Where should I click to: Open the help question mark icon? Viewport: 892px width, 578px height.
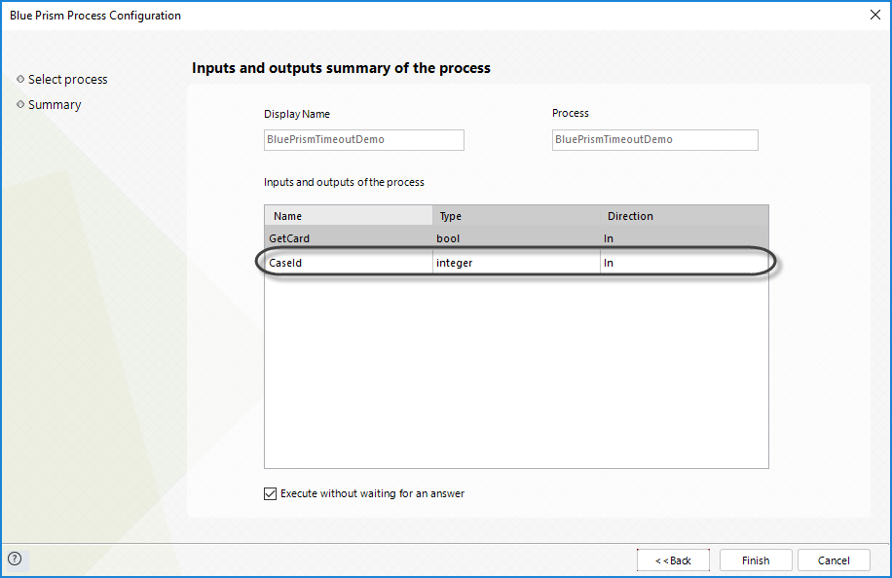(15, 559)
